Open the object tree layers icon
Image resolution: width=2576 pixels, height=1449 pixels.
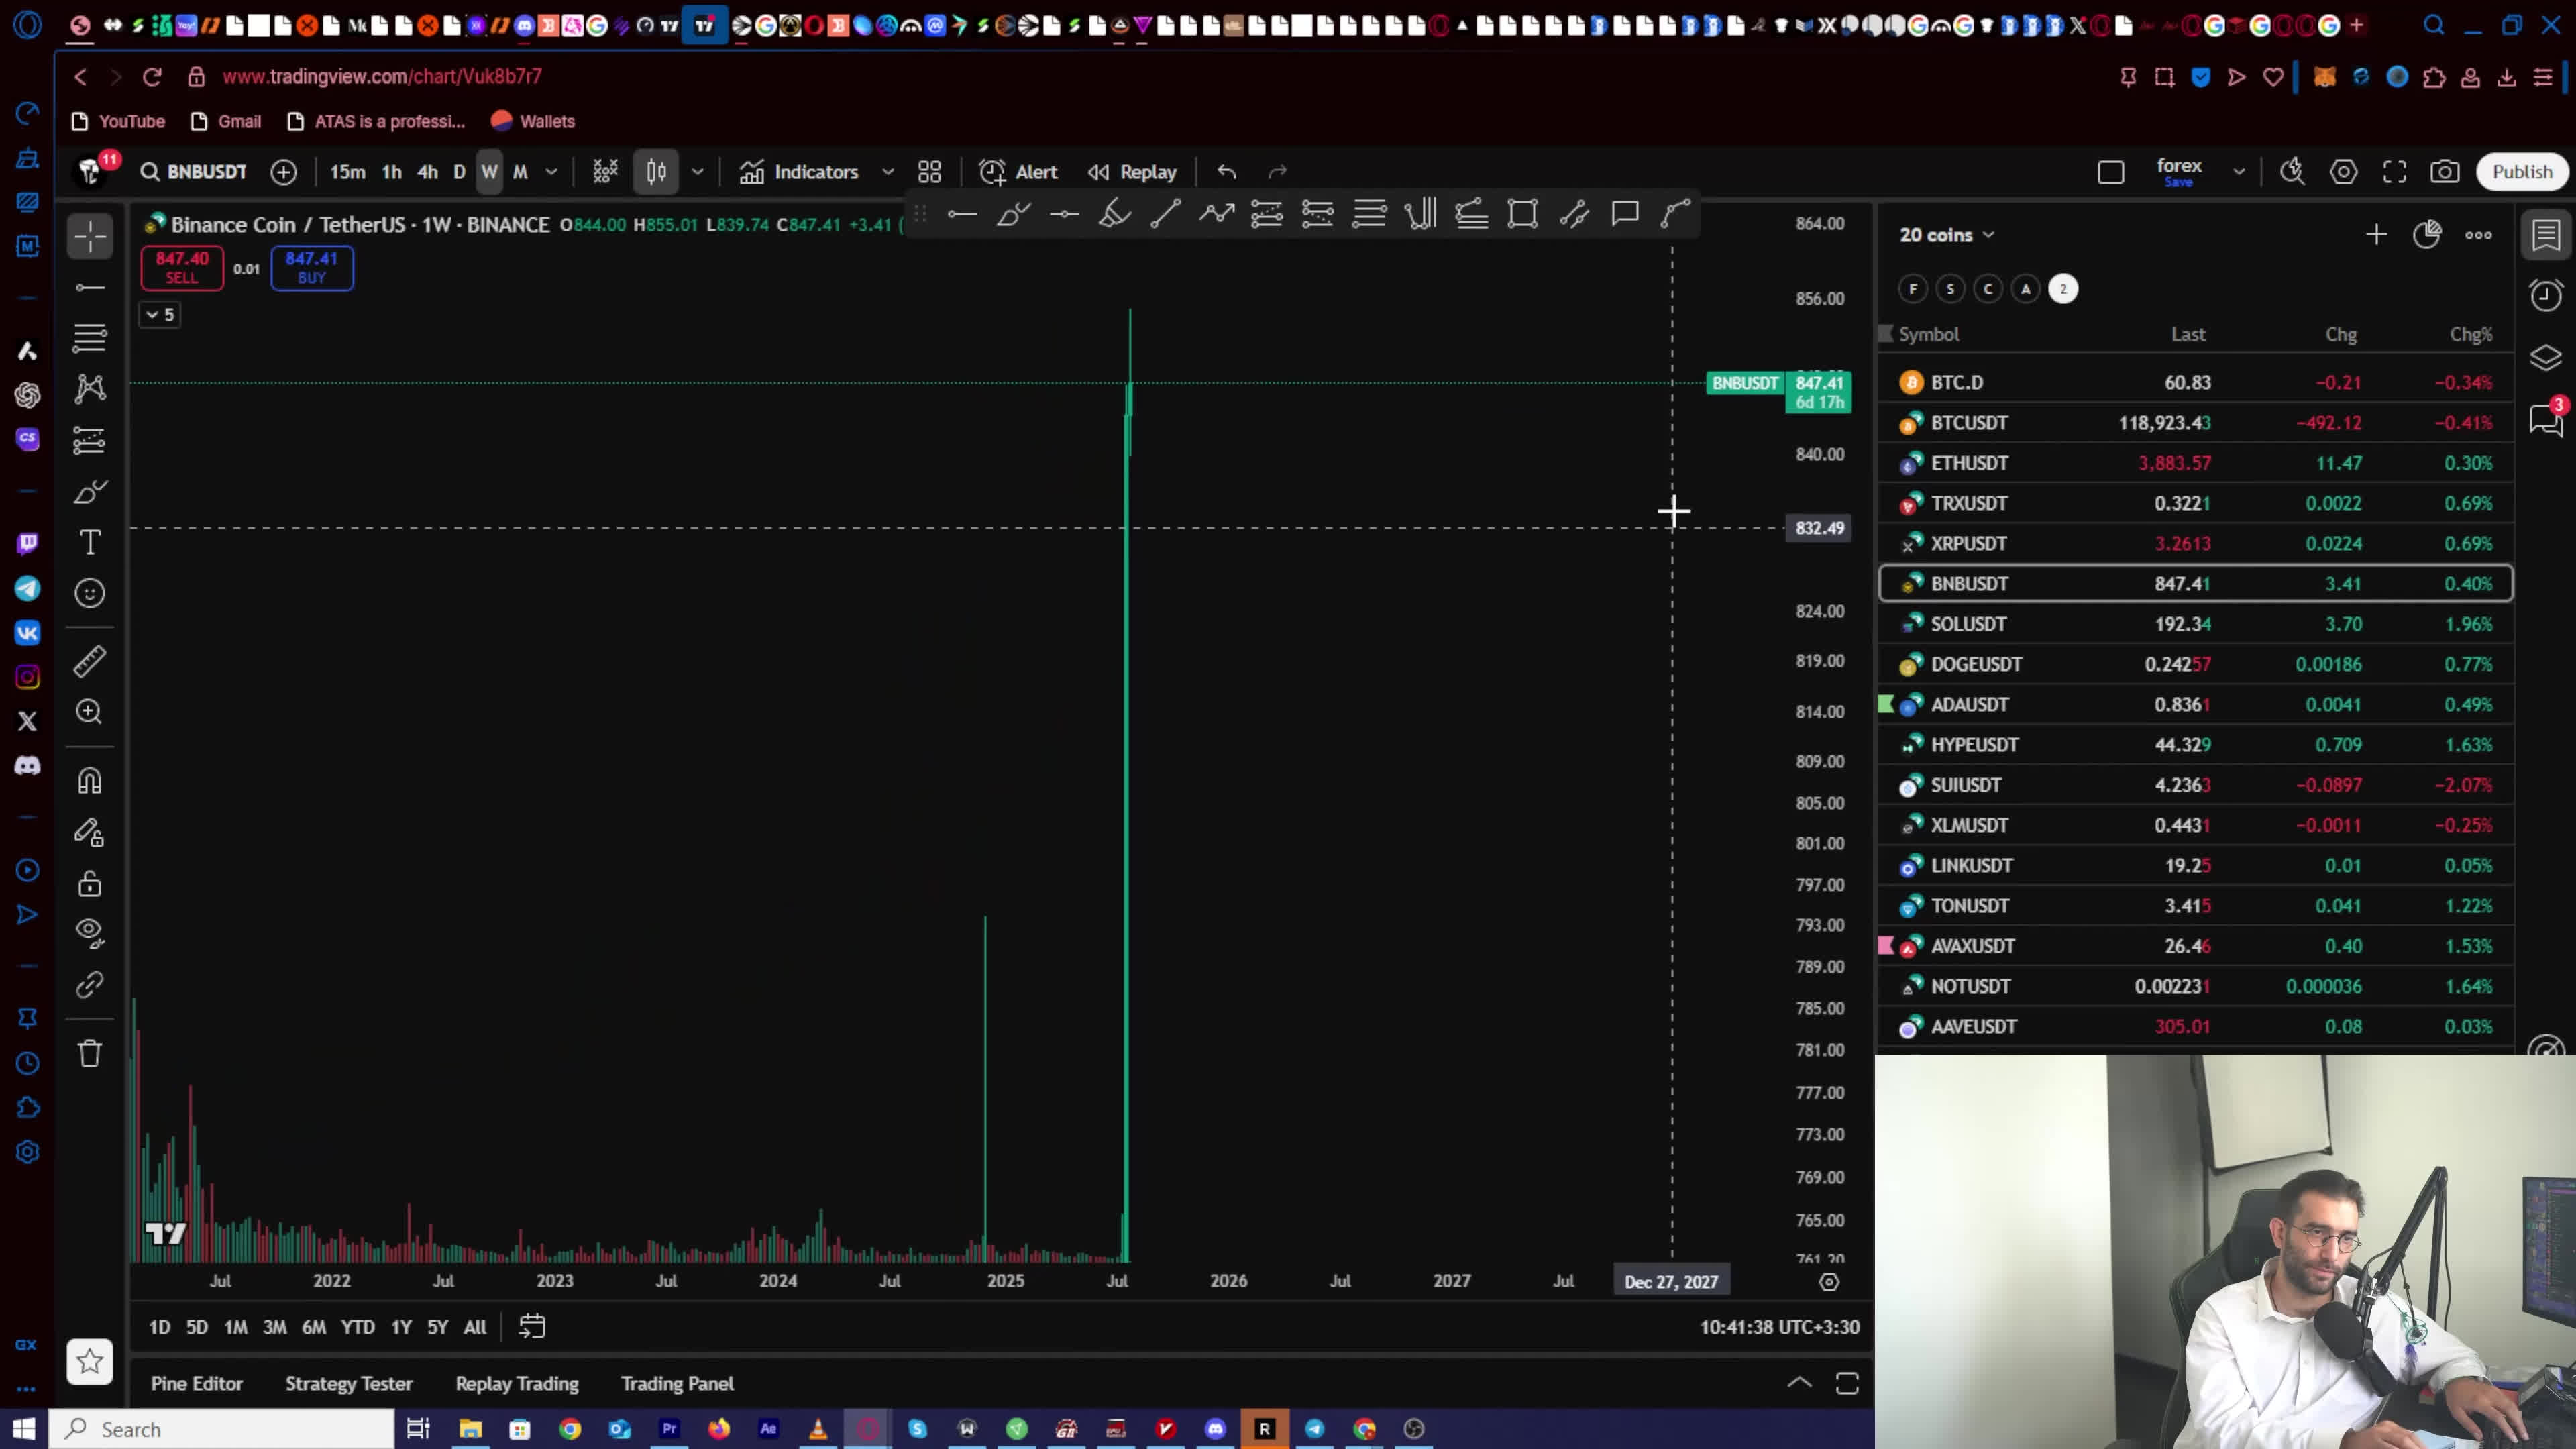tap(2546, 357)
